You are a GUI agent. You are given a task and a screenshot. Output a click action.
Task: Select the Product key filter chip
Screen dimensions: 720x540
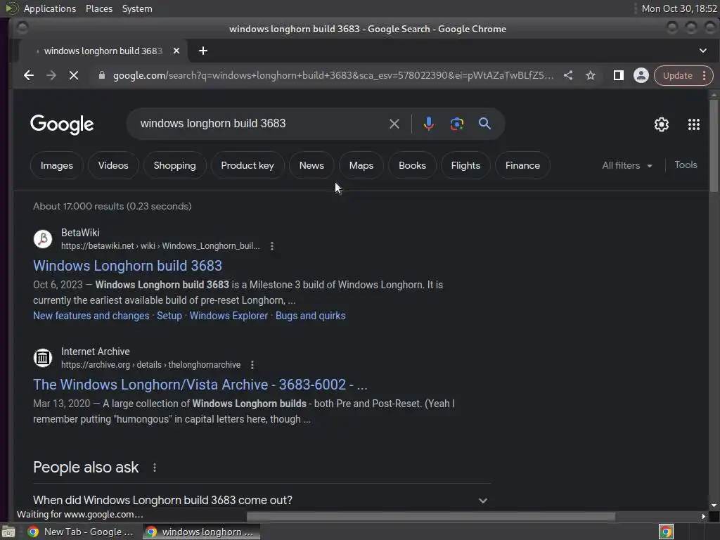pyautogui.click(x=247, y=165)
